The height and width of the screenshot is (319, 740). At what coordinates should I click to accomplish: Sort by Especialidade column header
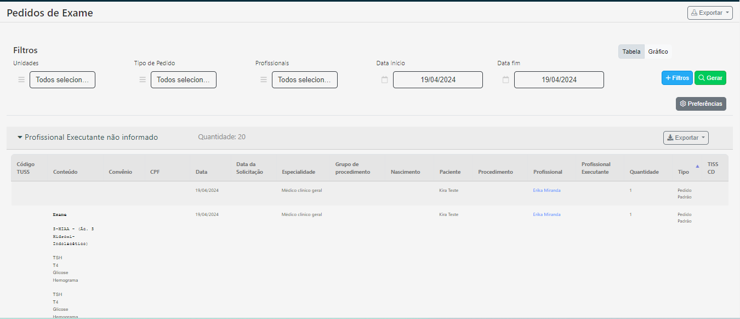tap(298, 172)
